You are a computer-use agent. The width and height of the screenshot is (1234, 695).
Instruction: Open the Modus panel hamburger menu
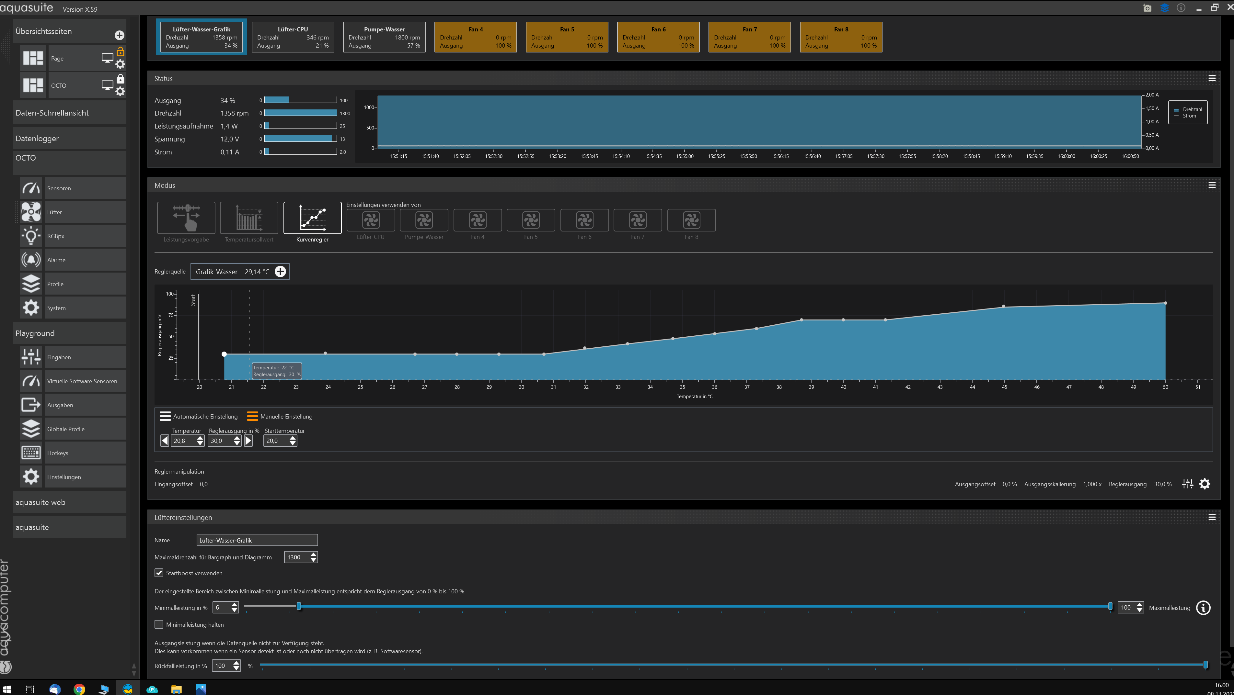coord(1212,185)
